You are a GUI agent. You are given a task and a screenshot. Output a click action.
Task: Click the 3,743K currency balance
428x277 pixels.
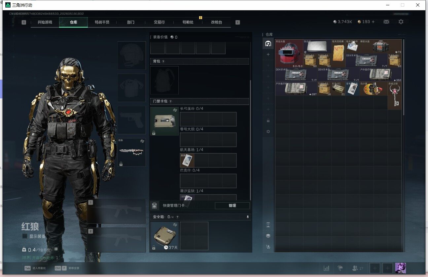pos(343,22)
